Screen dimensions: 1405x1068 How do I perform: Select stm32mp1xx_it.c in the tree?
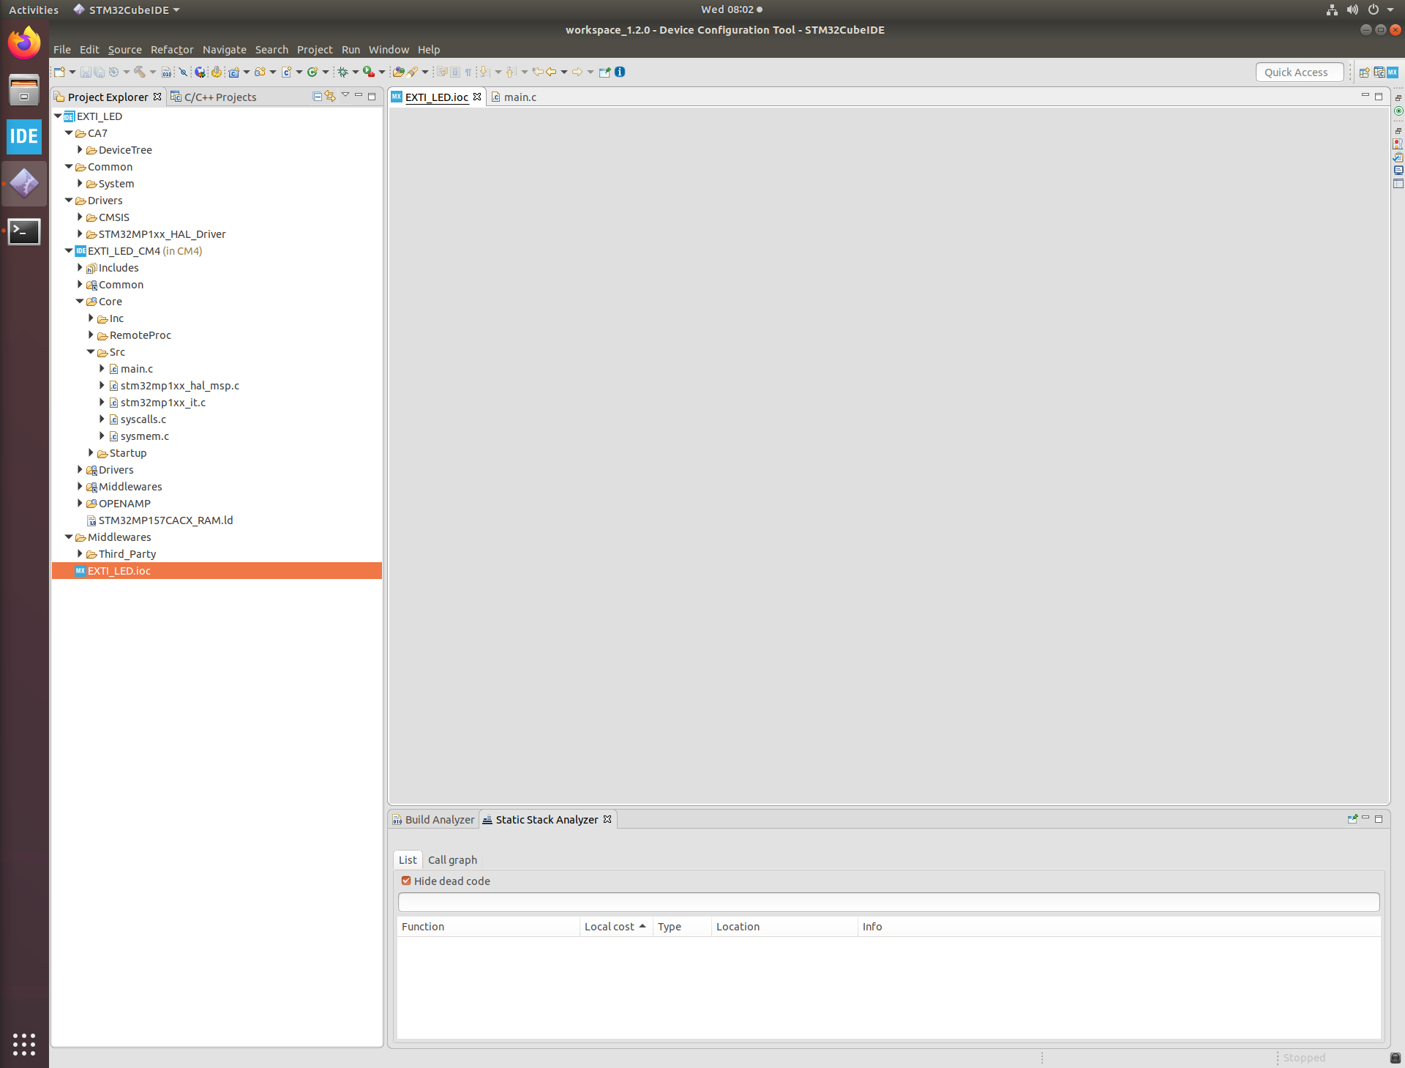pyautogui.click(x=162, y=403)
